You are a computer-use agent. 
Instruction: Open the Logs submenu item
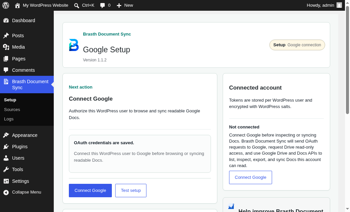9,119
